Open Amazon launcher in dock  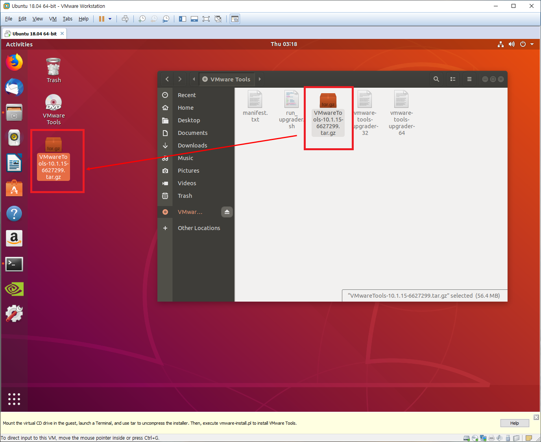pyautogui.click(x=14, y=238)
